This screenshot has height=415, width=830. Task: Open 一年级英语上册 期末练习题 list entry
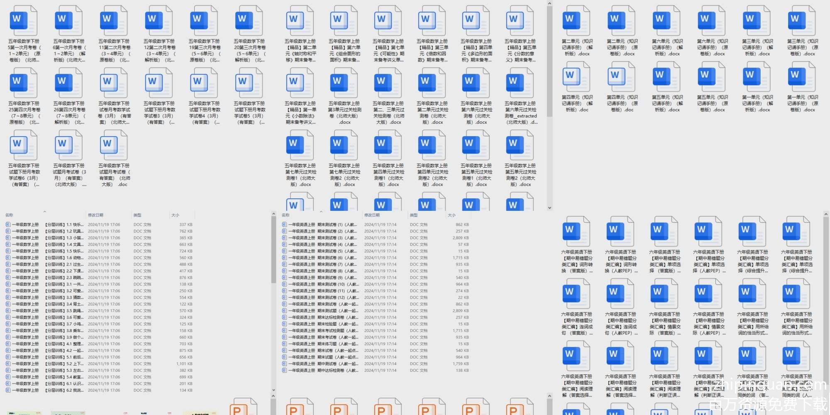tap(320, 344)
